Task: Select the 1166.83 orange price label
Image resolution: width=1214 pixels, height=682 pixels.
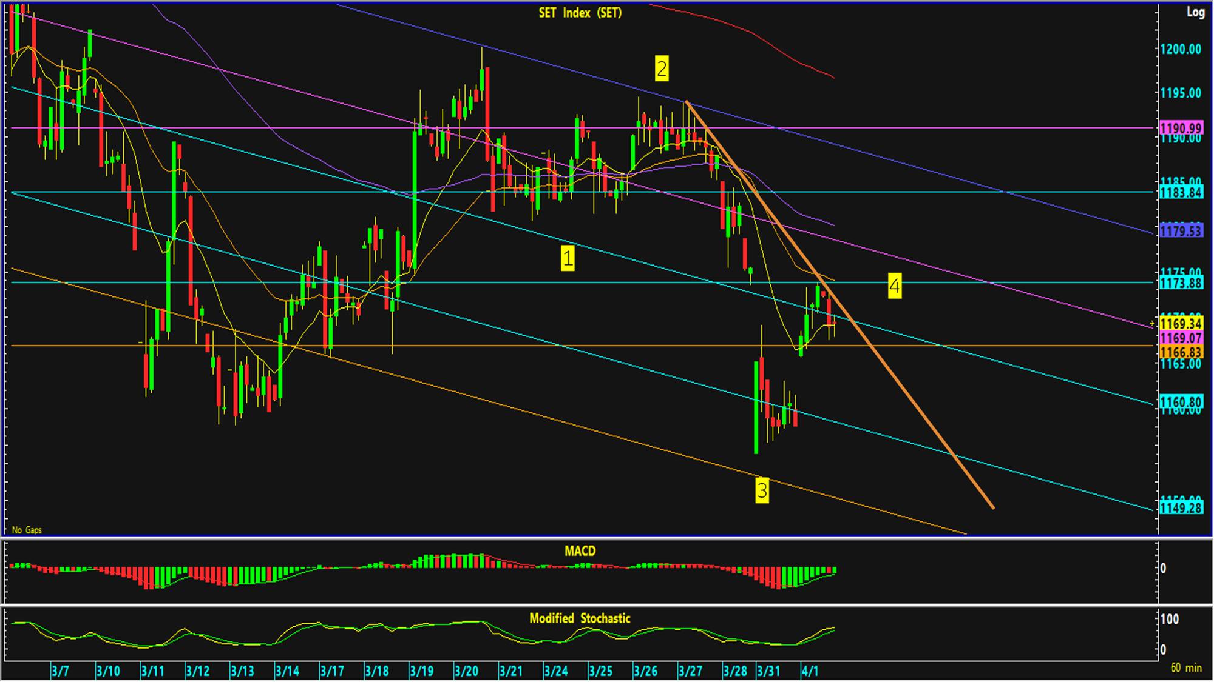Action: click(1181, 352)
